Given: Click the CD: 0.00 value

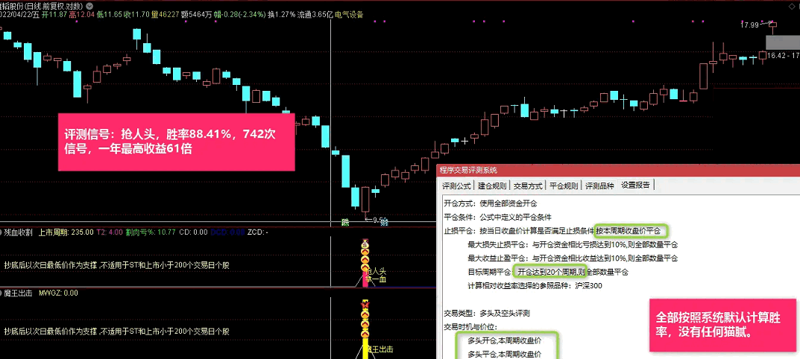Looking at the screenshot, I should click(x=193, y=232).
